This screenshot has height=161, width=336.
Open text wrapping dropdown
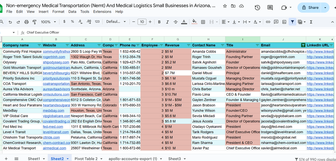(246, 22)
